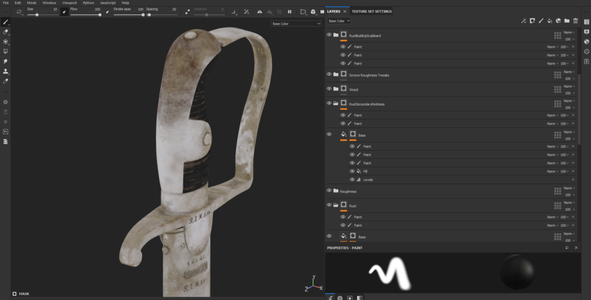The width and height of the screenshot is (591, 300).
Task: Click the brush stroke preview in Properties
Action: point(390,273)
